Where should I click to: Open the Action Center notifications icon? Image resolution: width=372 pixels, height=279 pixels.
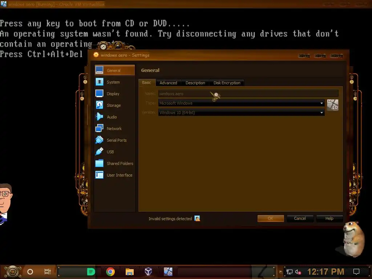pyautogui.click(x=356, y=272)
